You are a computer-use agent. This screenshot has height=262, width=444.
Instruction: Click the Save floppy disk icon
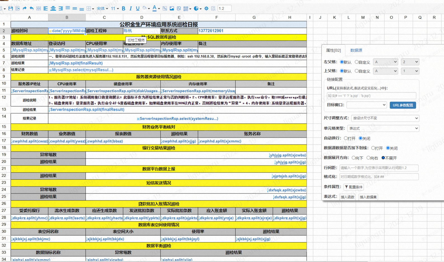click(11, 8)
